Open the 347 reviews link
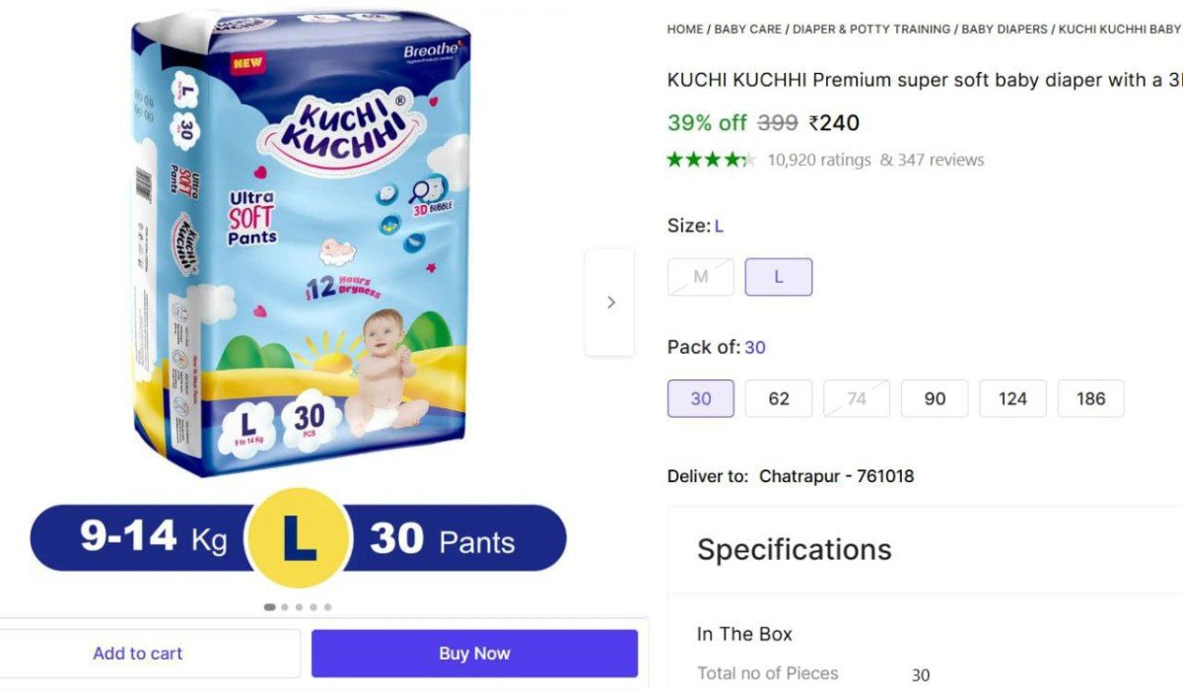Screen dimensions: 1183x690 940,160
